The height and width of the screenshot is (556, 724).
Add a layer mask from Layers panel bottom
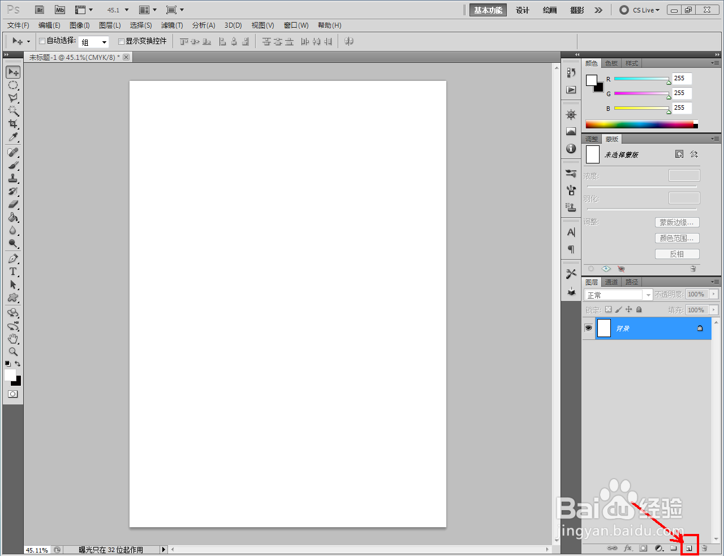click(x=643, y=548)
